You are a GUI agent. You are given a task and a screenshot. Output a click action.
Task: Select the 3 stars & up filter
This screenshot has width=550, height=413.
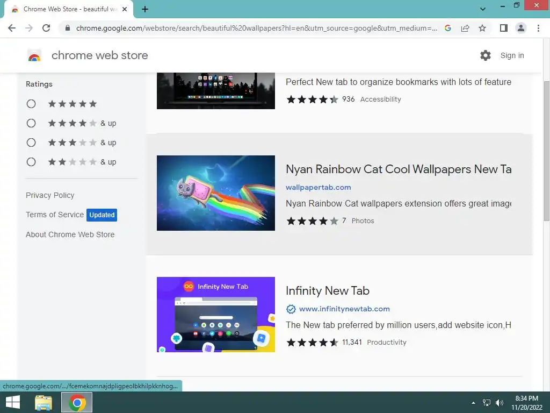click(31, 142)
